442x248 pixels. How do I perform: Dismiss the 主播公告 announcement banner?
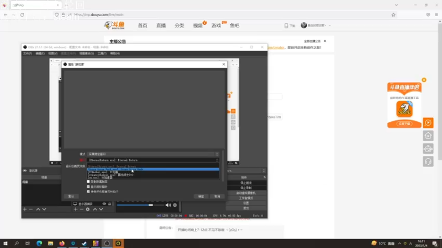coord(325,41)
